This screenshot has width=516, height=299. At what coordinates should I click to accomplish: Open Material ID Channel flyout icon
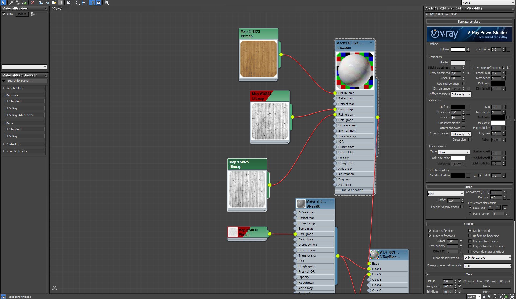point(69,2)
